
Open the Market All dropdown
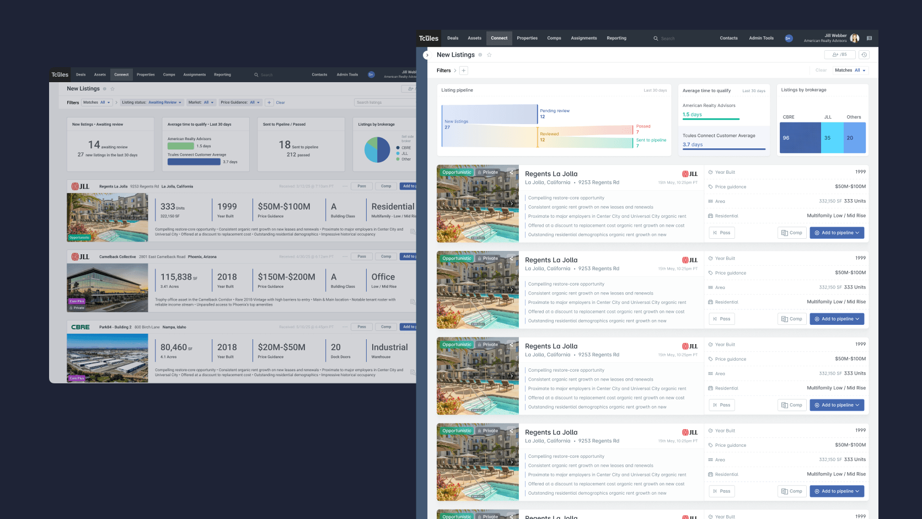point(201,103)
